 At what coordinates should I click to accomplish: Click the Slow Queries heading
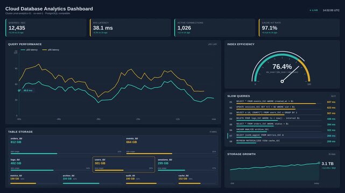click(238, 96)
